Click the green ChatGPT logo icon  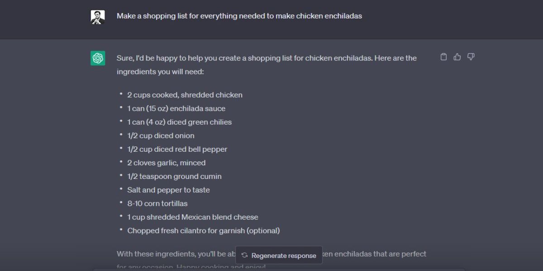click(x=98, y=58)
